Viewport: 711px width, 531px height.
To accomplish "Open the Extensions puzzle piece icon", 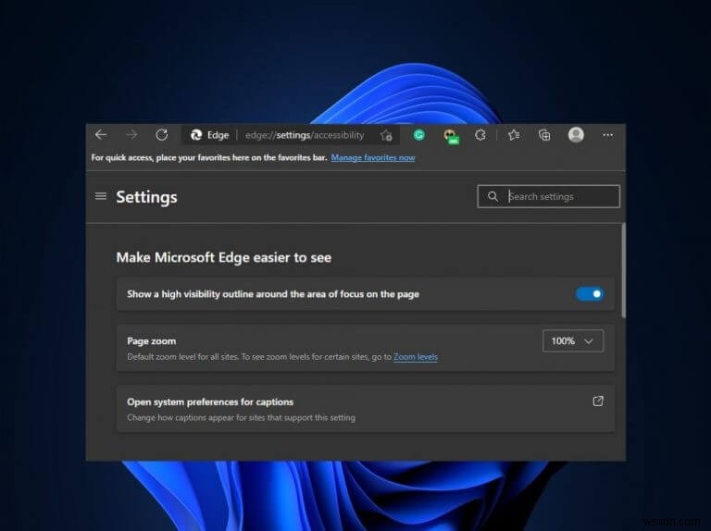I will coord(480,134).
